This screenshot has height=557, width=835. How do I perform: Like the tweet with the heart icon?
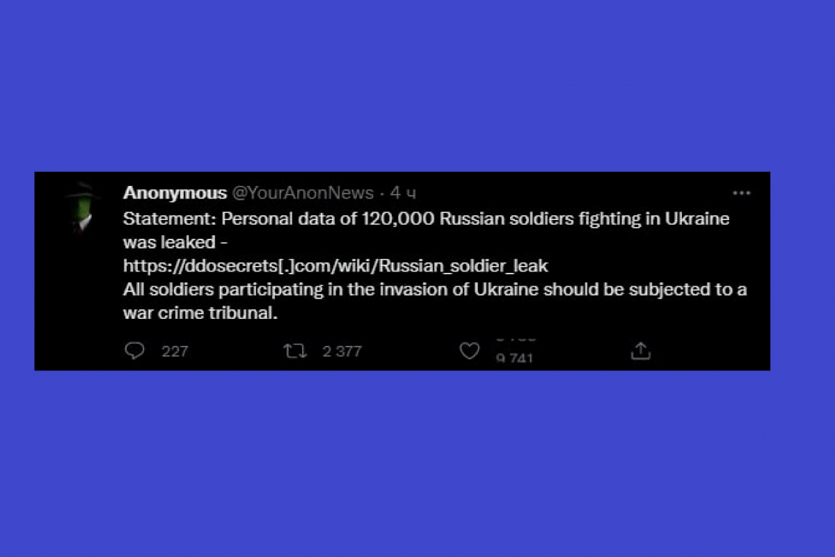pos(470,351)
